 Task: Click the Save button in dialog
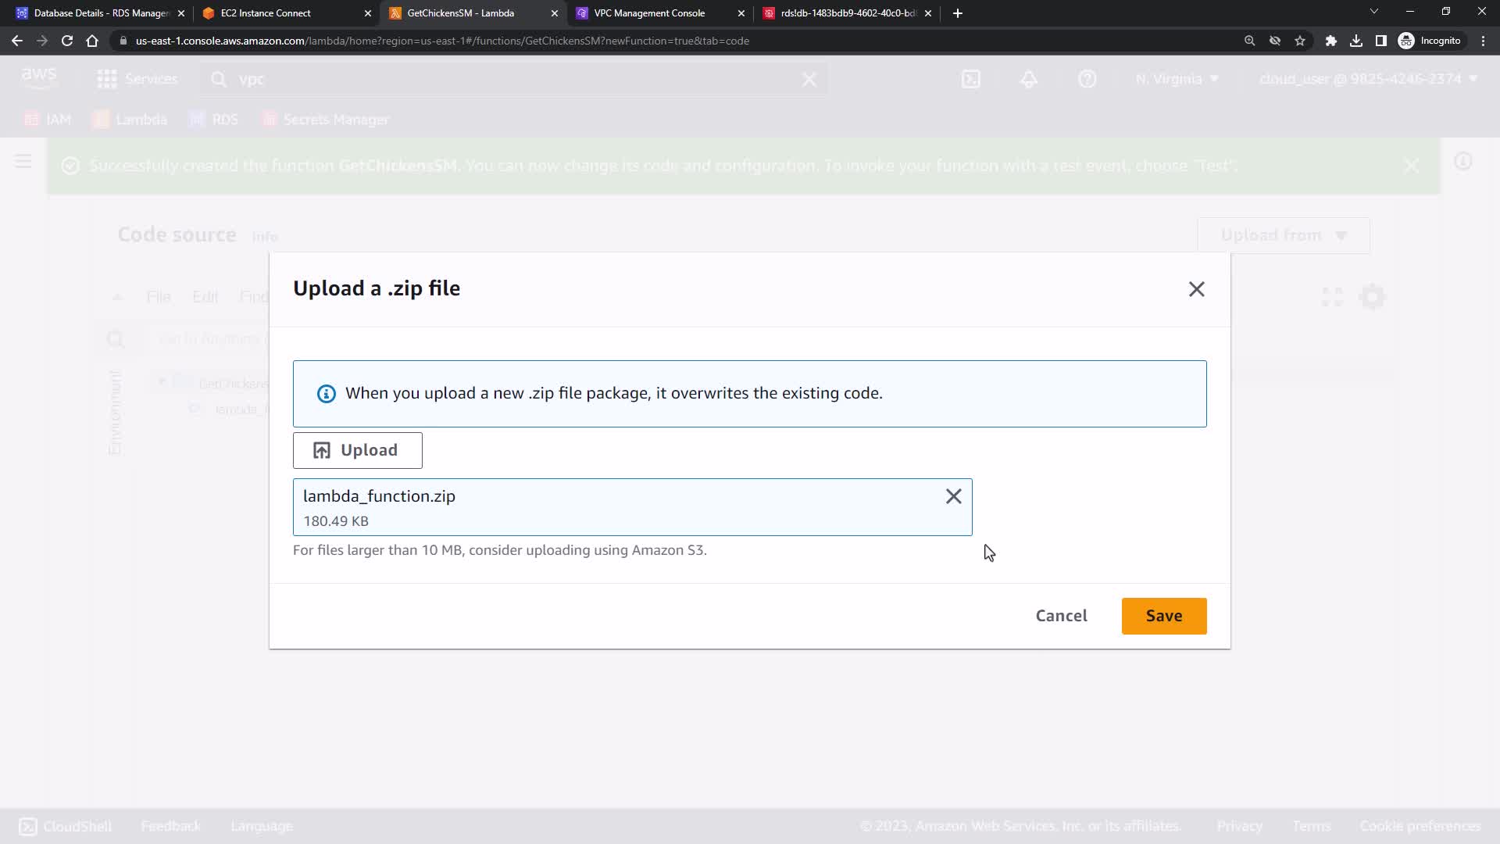pos(1163,616)
